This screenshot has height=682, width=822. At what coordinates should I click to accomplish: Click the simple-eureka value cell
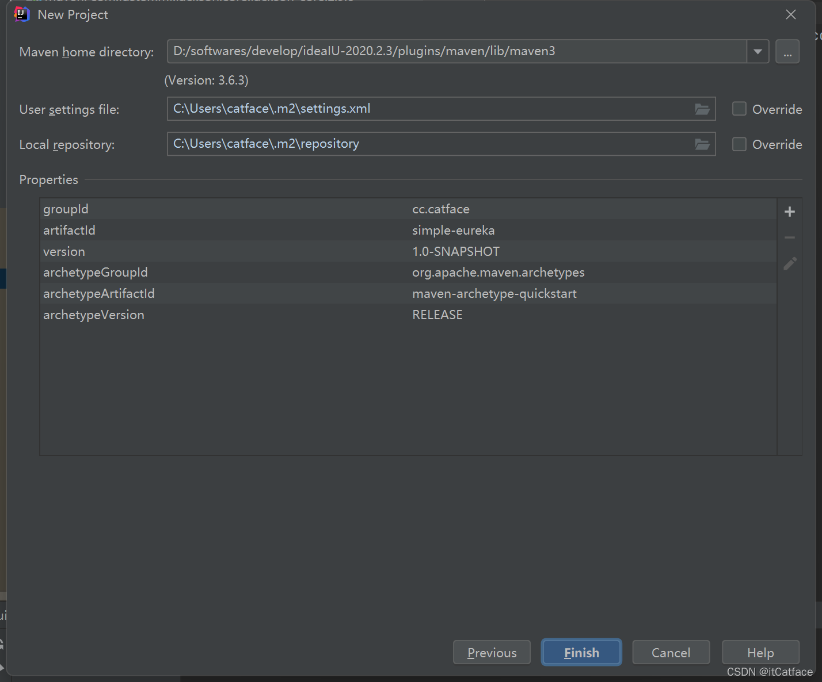pos(454,231)
